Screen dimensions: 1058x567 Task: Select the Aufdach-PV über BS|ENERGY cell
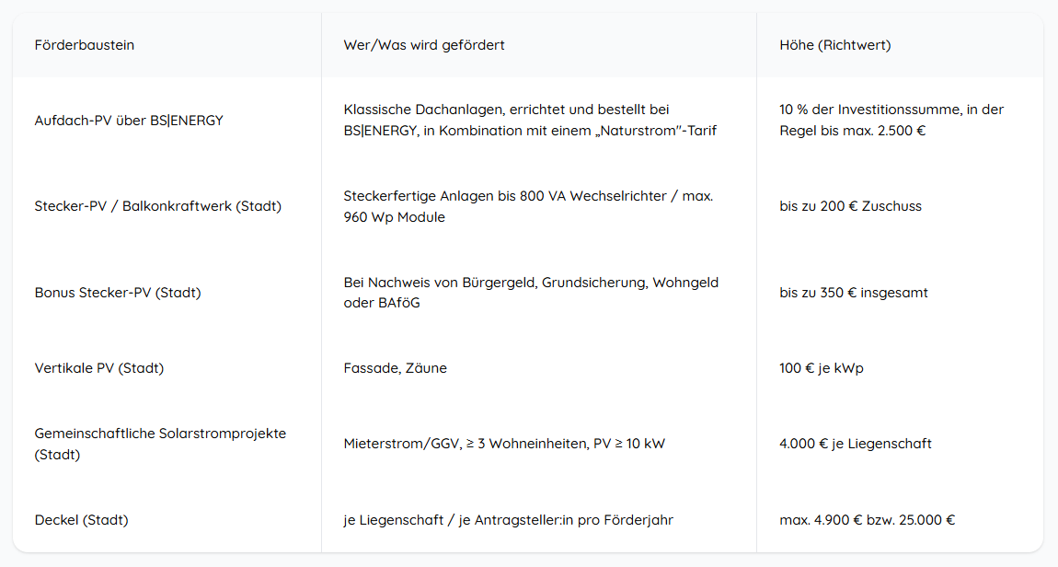129,121
